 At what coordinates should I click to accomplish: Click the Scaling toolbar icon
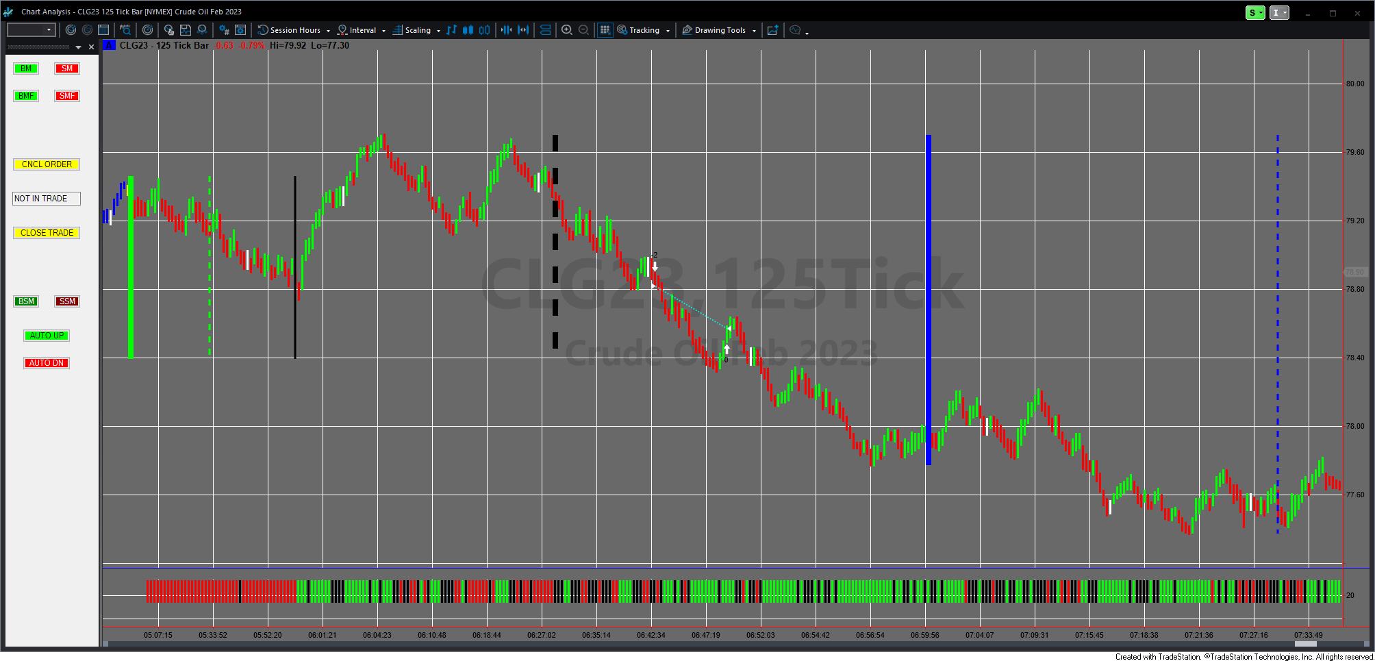point(397,30)
